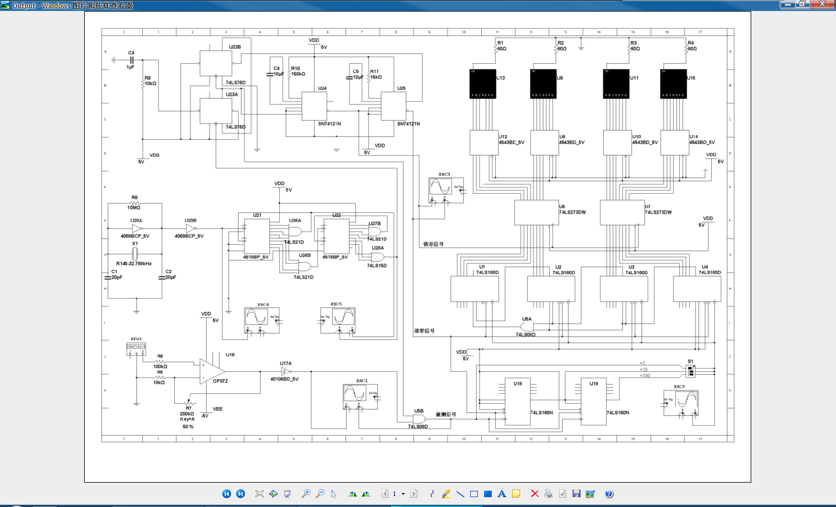Select the filled blue rectangle tool

coord(488,494)
